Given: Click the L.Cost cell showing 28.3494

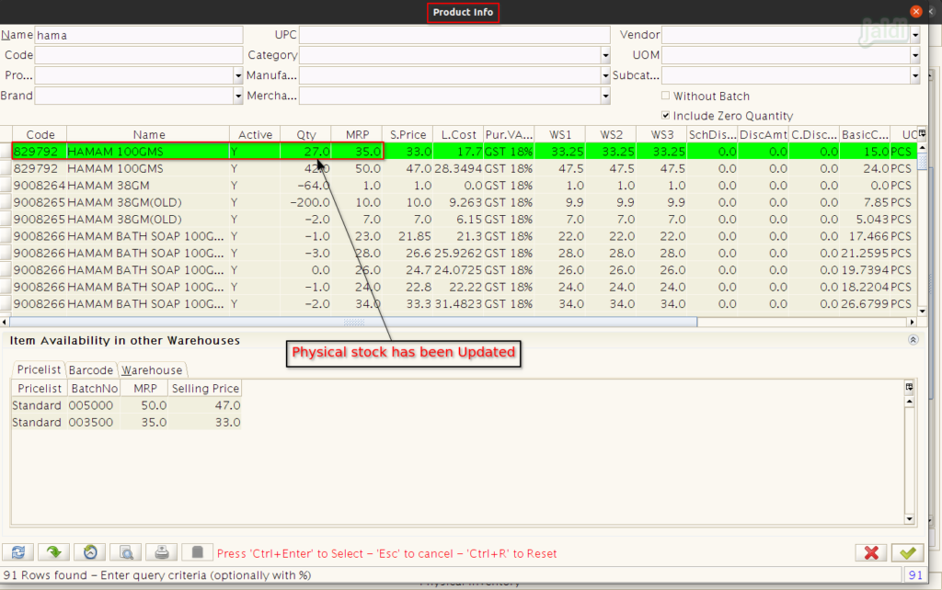Looking at the screenshot, I should (x=458, y=169).
